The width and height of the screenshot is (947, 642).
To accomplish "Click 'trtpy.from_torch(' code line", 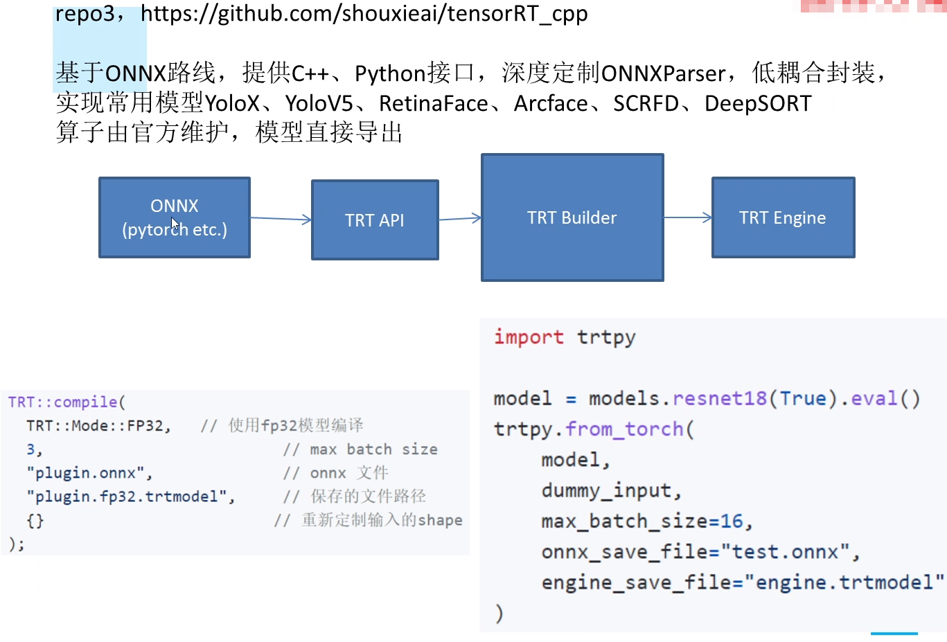I will click(594, 429).
